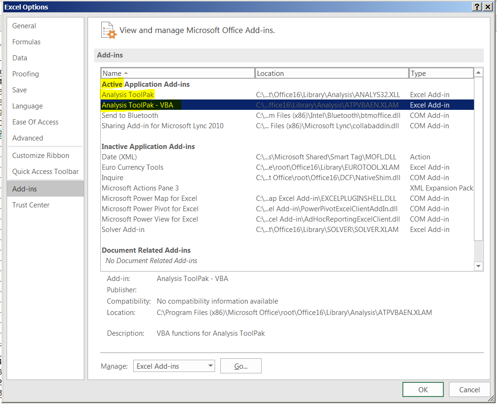Click the resize grip corner of dialog
The width and height of the screenshot is (497, 405).
coord(491,399)
